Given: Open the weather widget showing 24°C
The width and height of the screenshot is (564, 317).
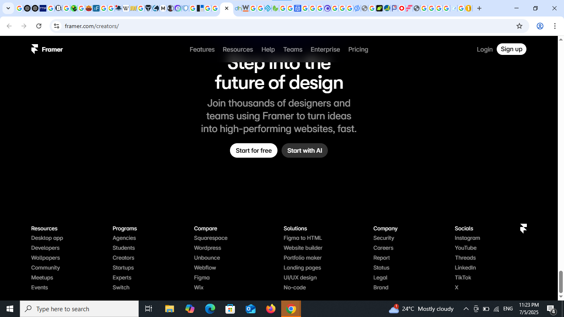Looking at the screenshot, I should pos(421,309).
